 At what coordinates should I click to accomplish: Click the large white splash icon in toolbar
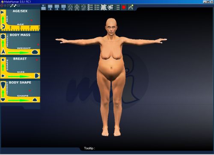point(104,7)
